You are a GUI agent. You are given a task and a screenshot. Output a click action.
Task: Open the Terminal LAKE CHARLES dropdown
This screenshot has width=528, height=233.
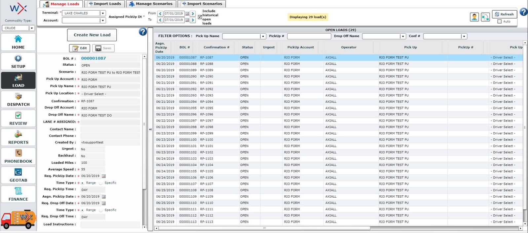click(x=102, y=13)
